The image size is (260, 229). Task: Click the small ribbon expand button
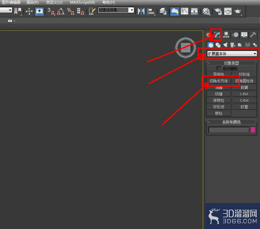(10, 21)
